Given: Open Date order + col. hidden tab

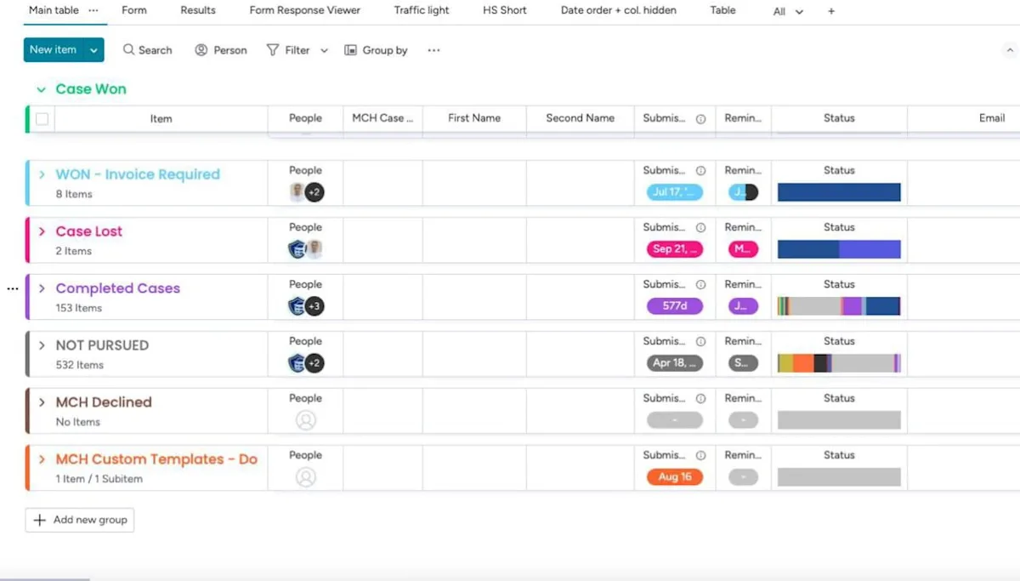Looking at the screenshot, I should tap(619, 10).
